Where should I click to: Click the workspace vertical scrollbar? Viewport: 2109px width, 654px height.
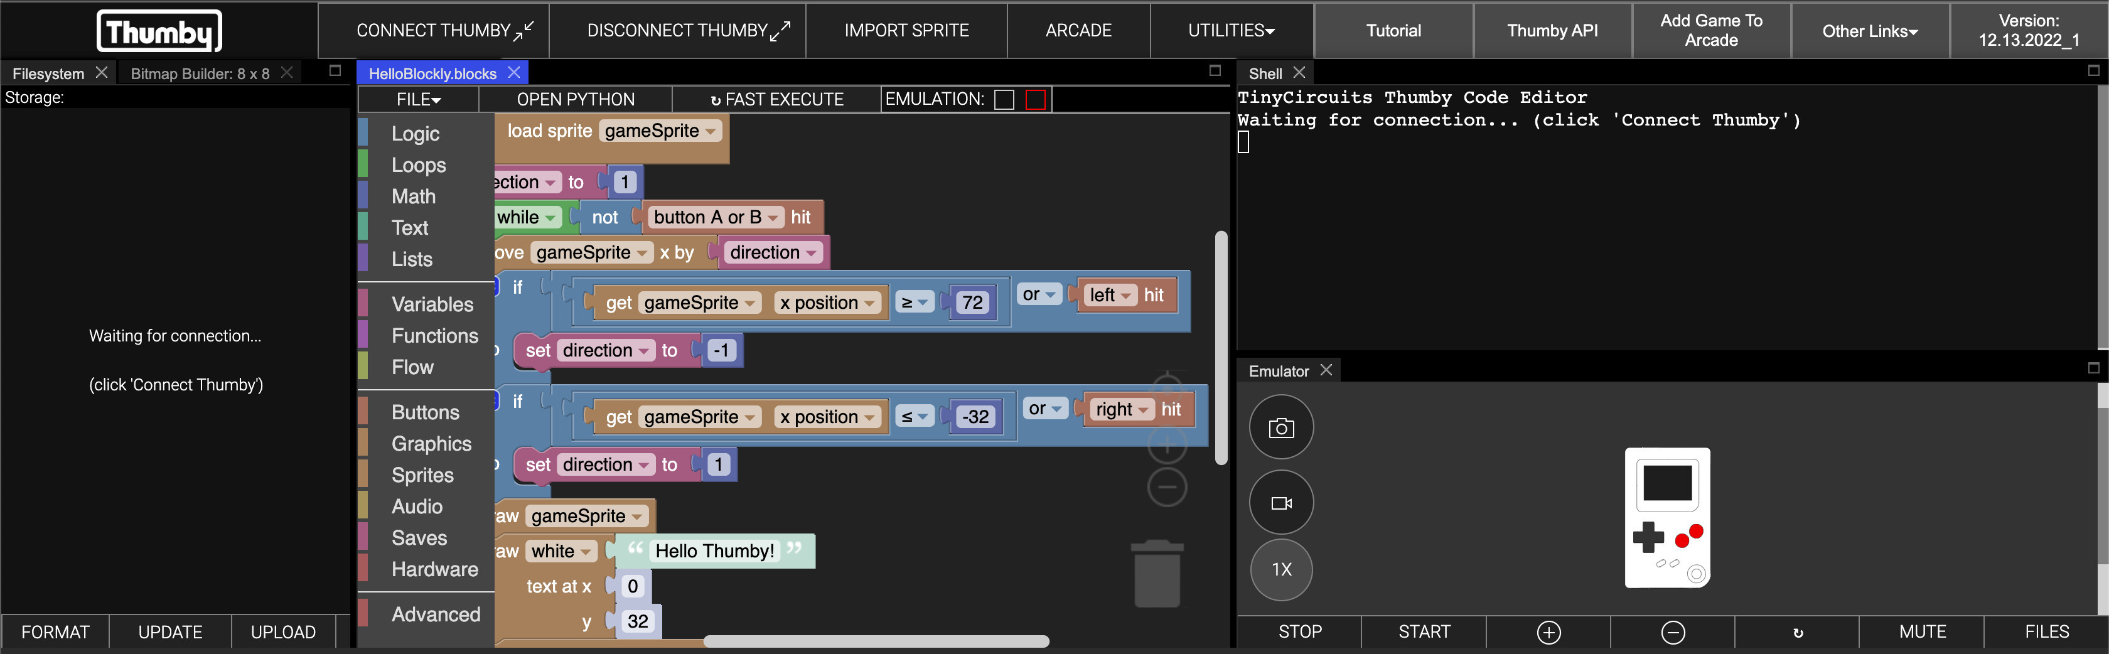[1221, 348]
